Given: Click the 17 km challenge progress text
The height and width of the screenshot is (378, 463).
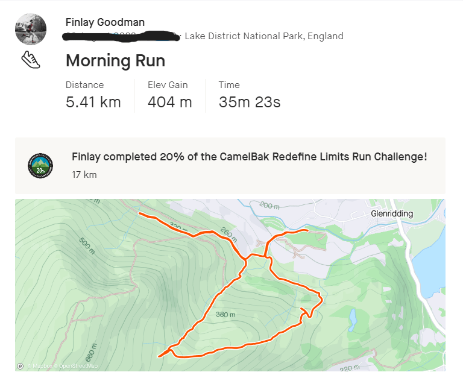Looking at the screenshot, I should [84, 175].
